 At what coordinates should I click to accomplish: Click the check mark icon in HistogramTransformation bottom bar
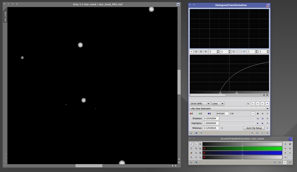tap(262, 133)
